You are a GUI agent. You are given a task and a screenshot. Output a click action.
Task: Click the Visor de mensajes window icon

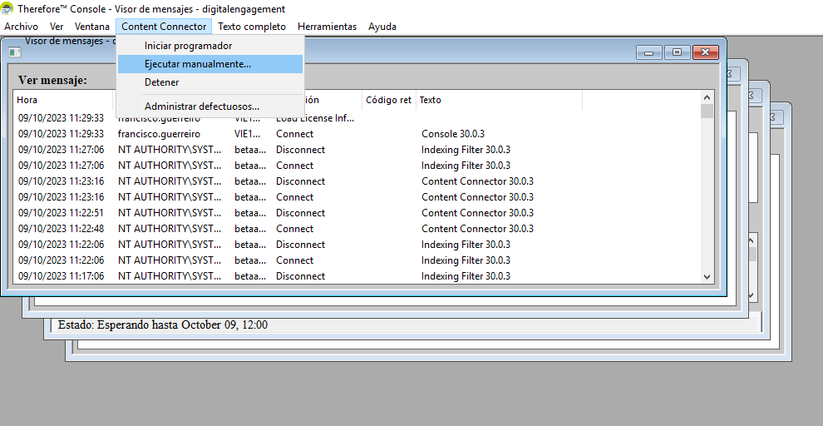point(14,52)
